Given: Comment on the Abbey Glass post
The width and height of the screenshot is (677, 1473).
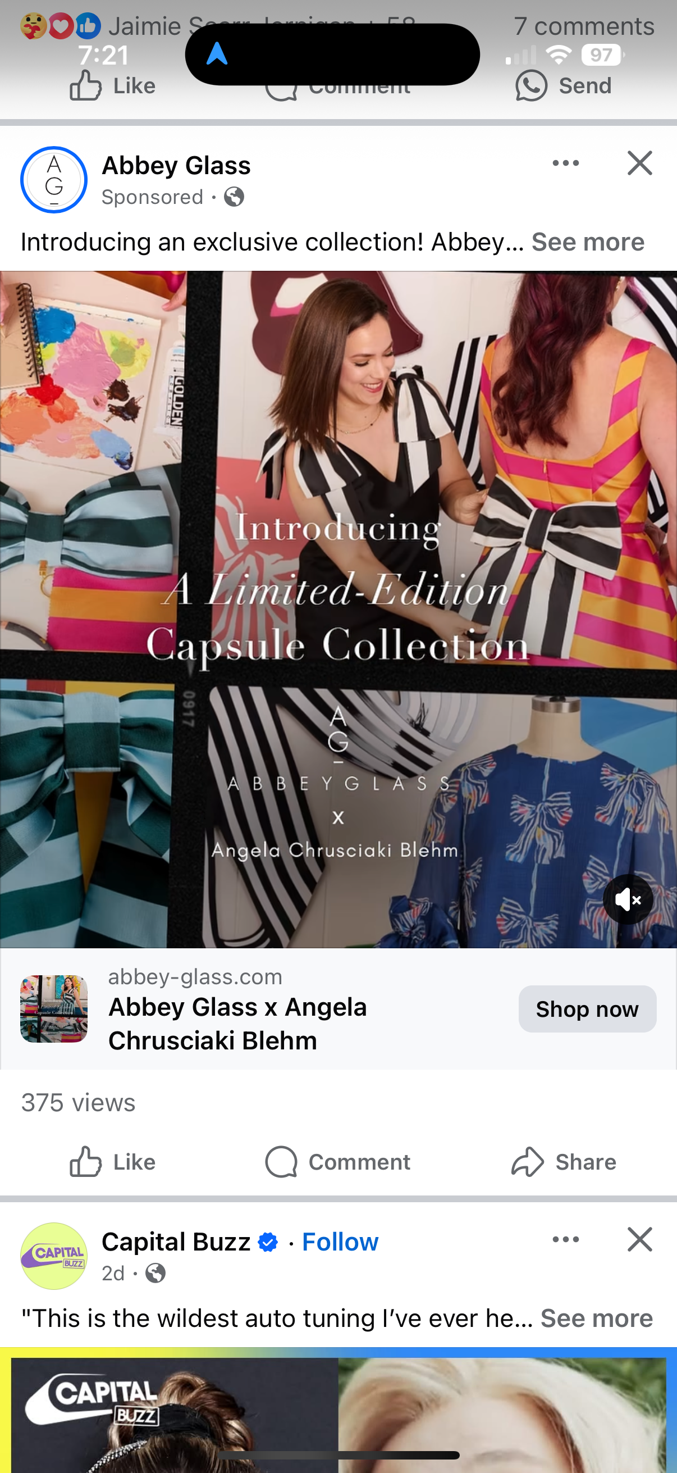Looking at the screenshot, I should [337, 1162].
